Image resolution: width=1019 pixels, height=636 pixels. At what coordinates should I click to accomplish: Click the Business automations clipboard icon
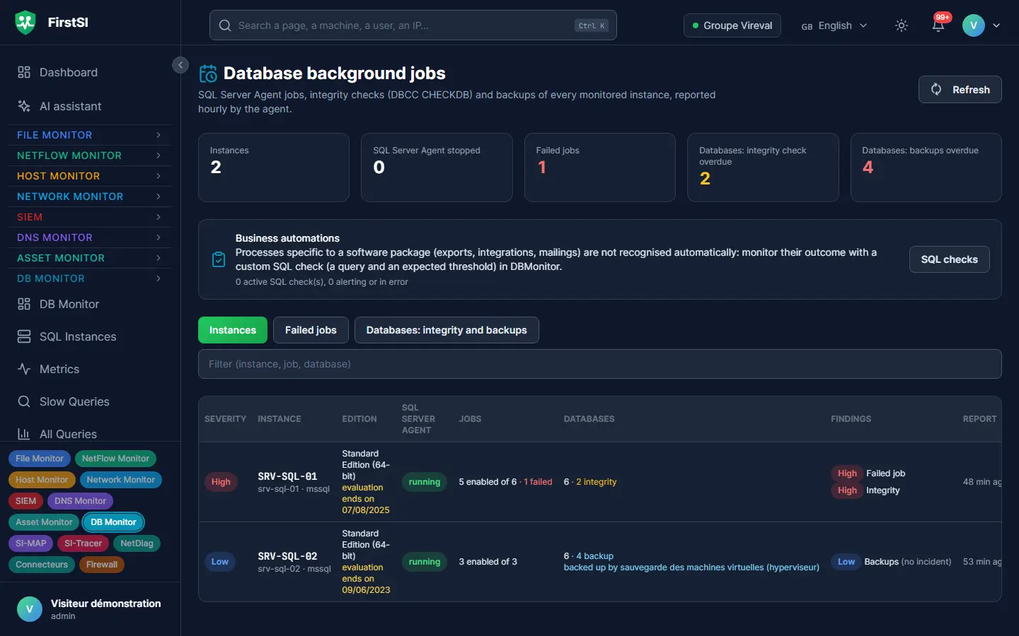point(219,259)
